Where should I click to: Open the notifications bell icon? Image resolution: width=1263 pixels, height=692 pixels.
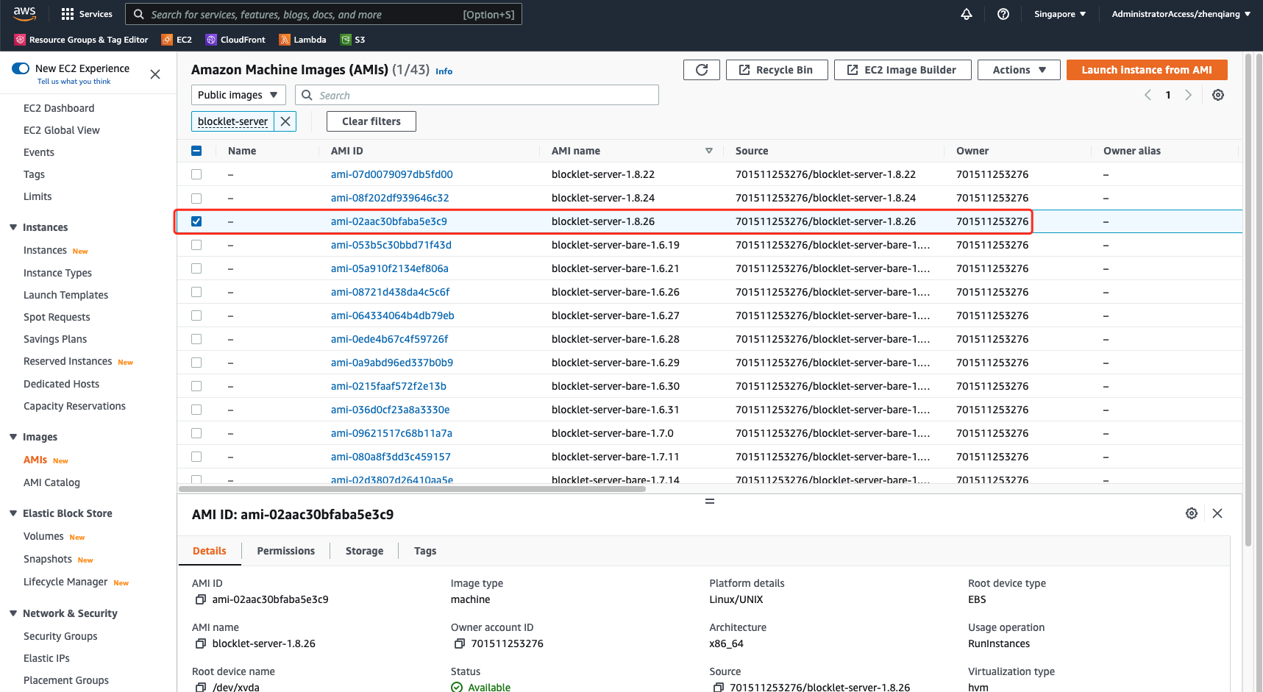pyautogui.click(x=966, y=14)
